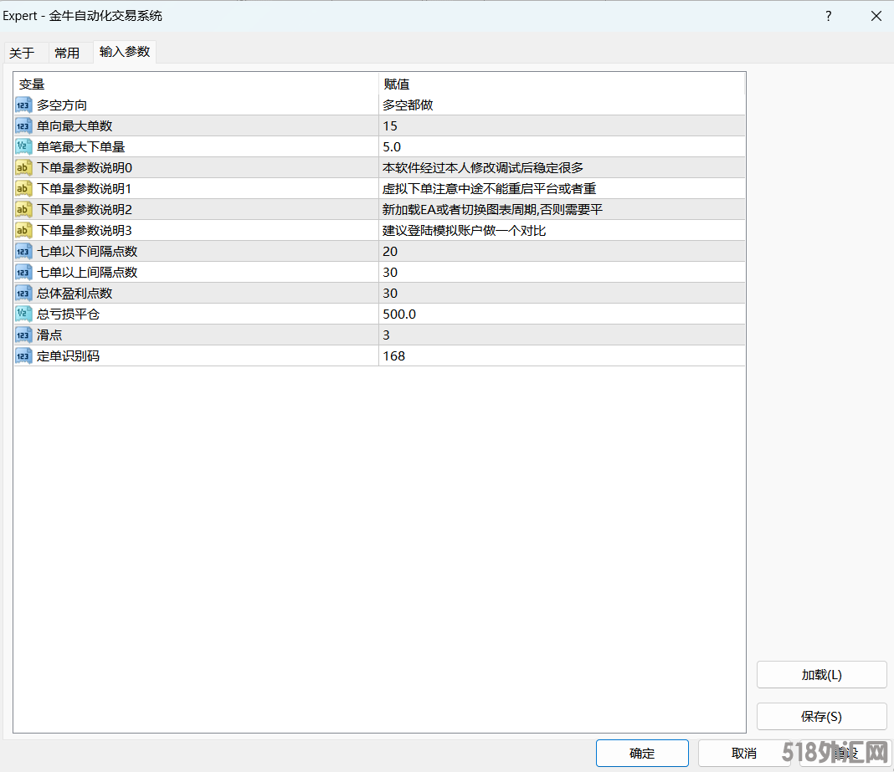The image size is (894, 772).
Task: Click the integer icon beside 定单识别码
Action: click(x=23, y=356)
